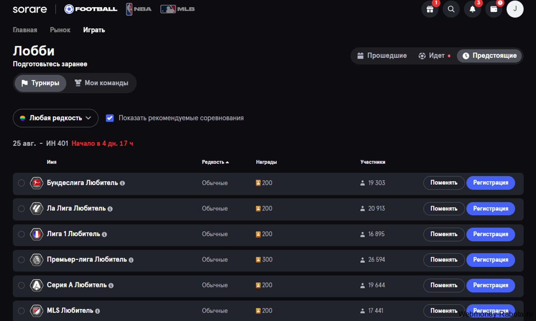536x321 pixels.
Task: Show info for MLS Любитель
Action: click(98, 311)
